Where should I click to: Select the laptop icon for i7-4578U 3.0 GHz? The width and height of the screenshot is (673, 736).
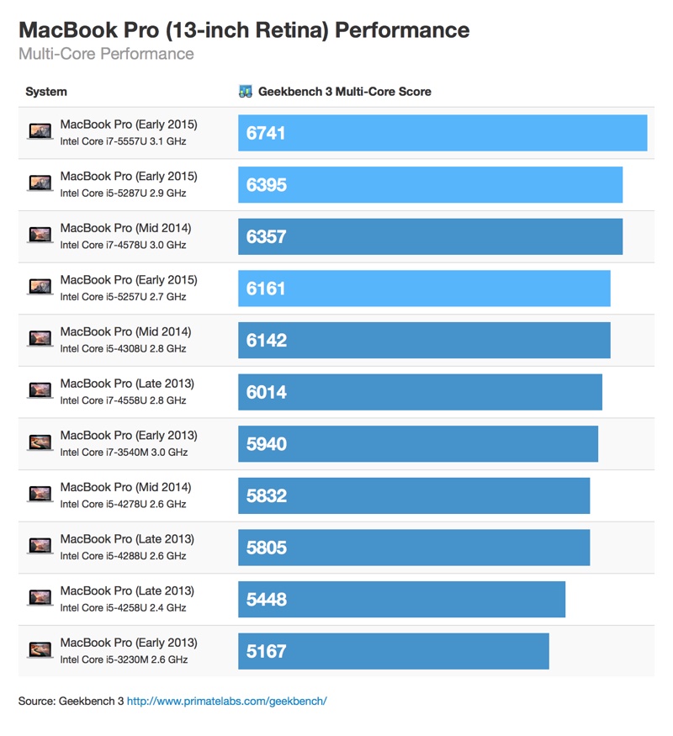[40, 235]
